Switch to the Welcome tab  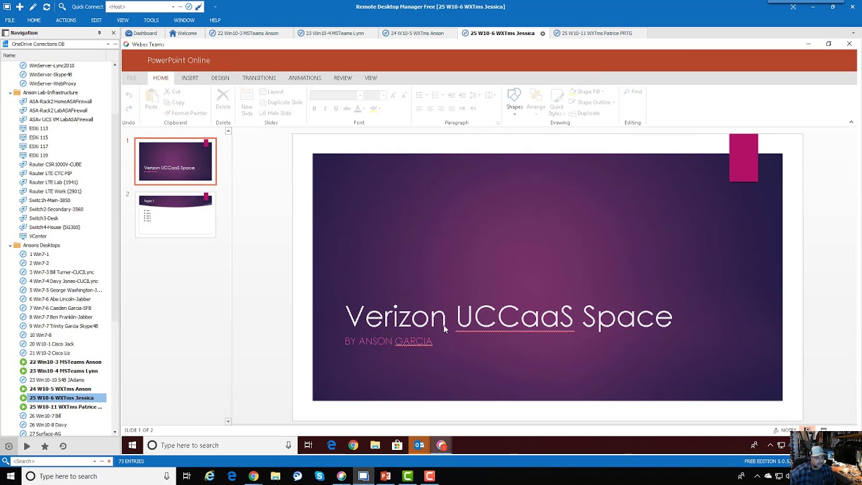[183, 33]
